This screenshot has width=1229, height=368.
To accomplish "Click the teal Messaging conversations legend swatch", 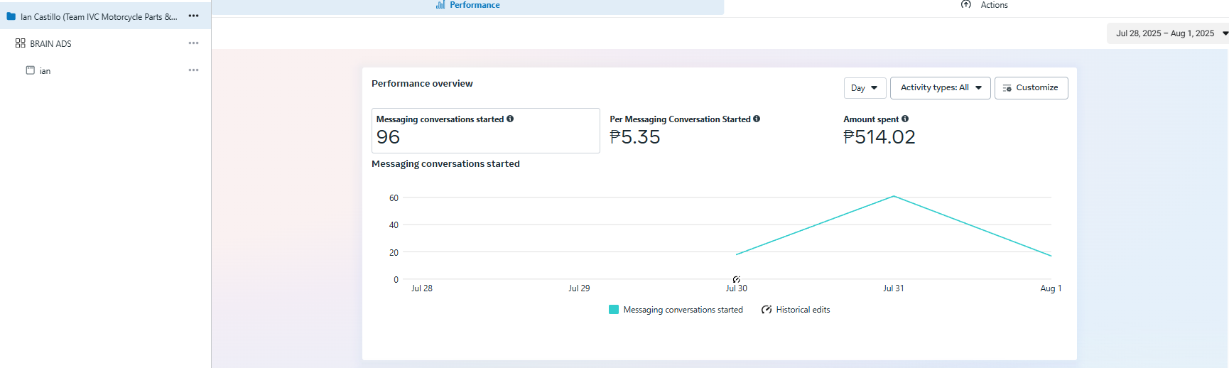I will [x=614, y=310].
